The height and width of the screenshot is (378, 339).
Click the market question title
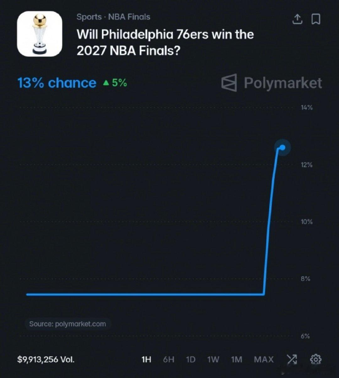point(165,42)
